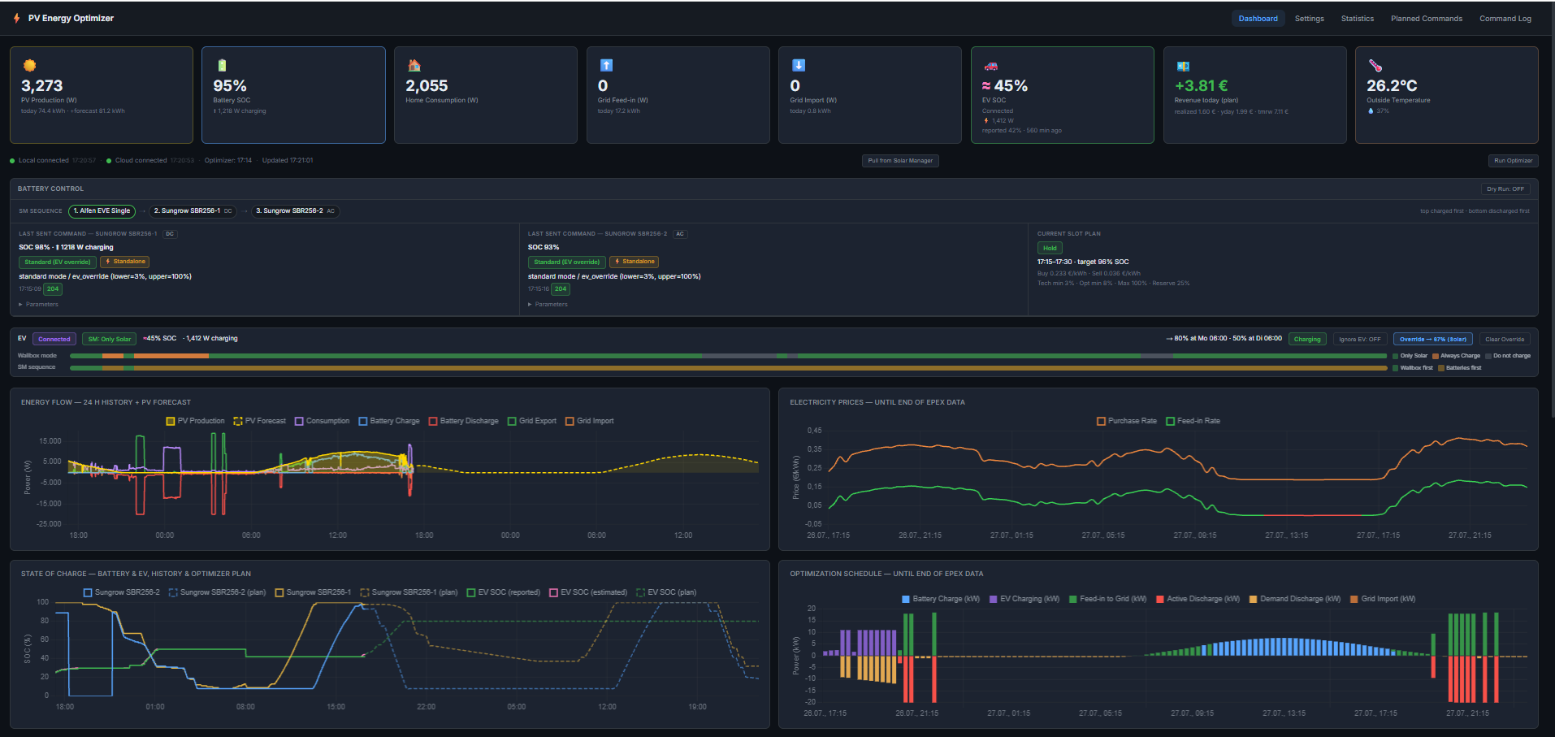
Task: Select the Alfen EVE Single sequence chip
Action: [102, 210]
